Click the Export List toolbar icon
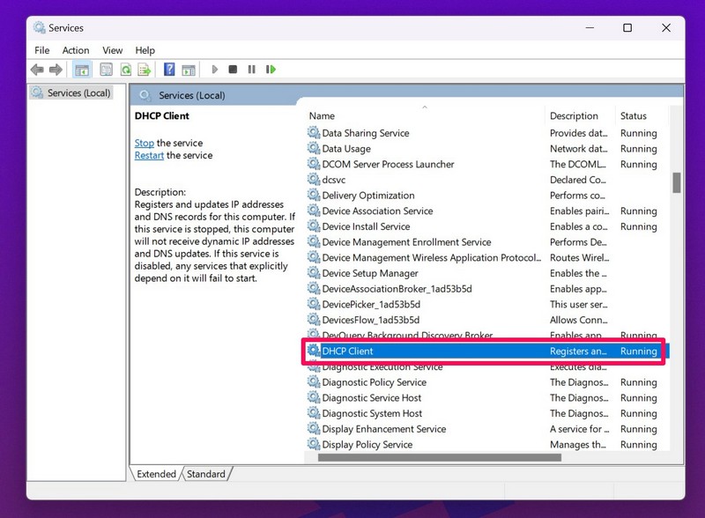Image resolution: width=705 pixels, height=518 pixels. 144,70
